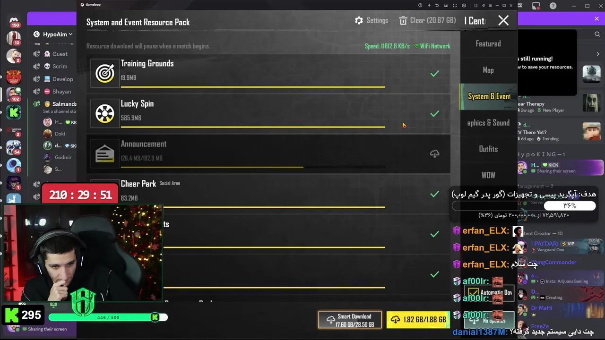
Task: Click the Cheer Park downloaded checkmark
Action: (x=434, y=194)
